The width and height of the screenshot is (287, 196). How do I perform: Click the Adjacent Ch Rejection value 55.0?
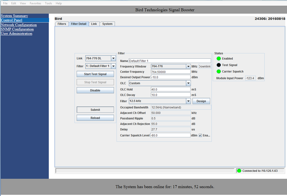click(171, 124)
